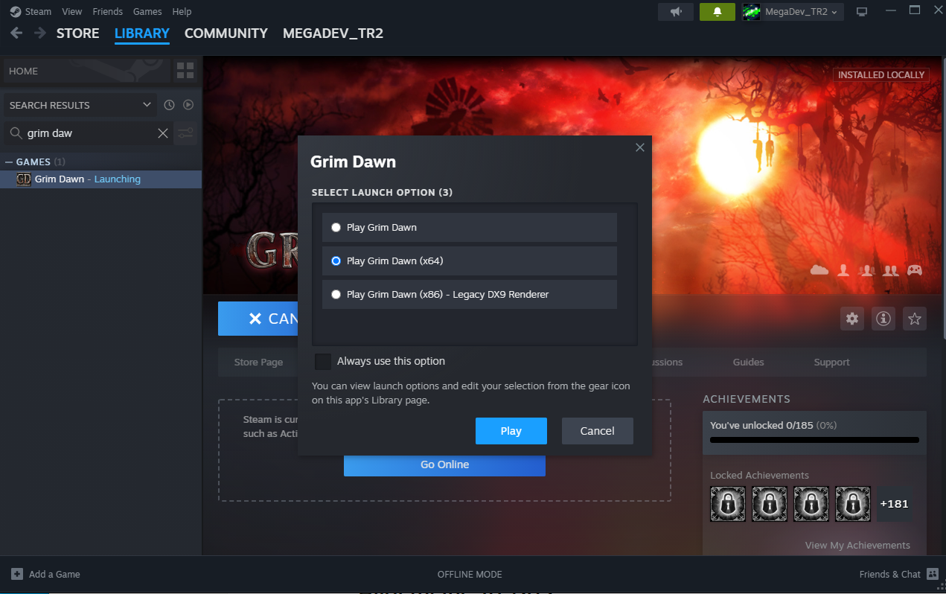Click the Go Online button

pos(444,464)
